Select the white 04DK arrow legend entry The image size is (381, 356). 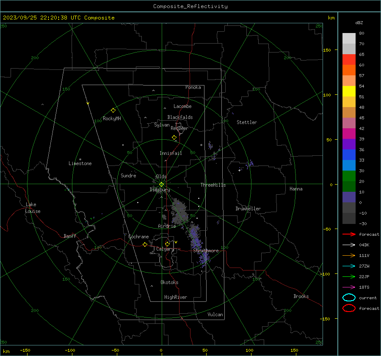(349, 245)
